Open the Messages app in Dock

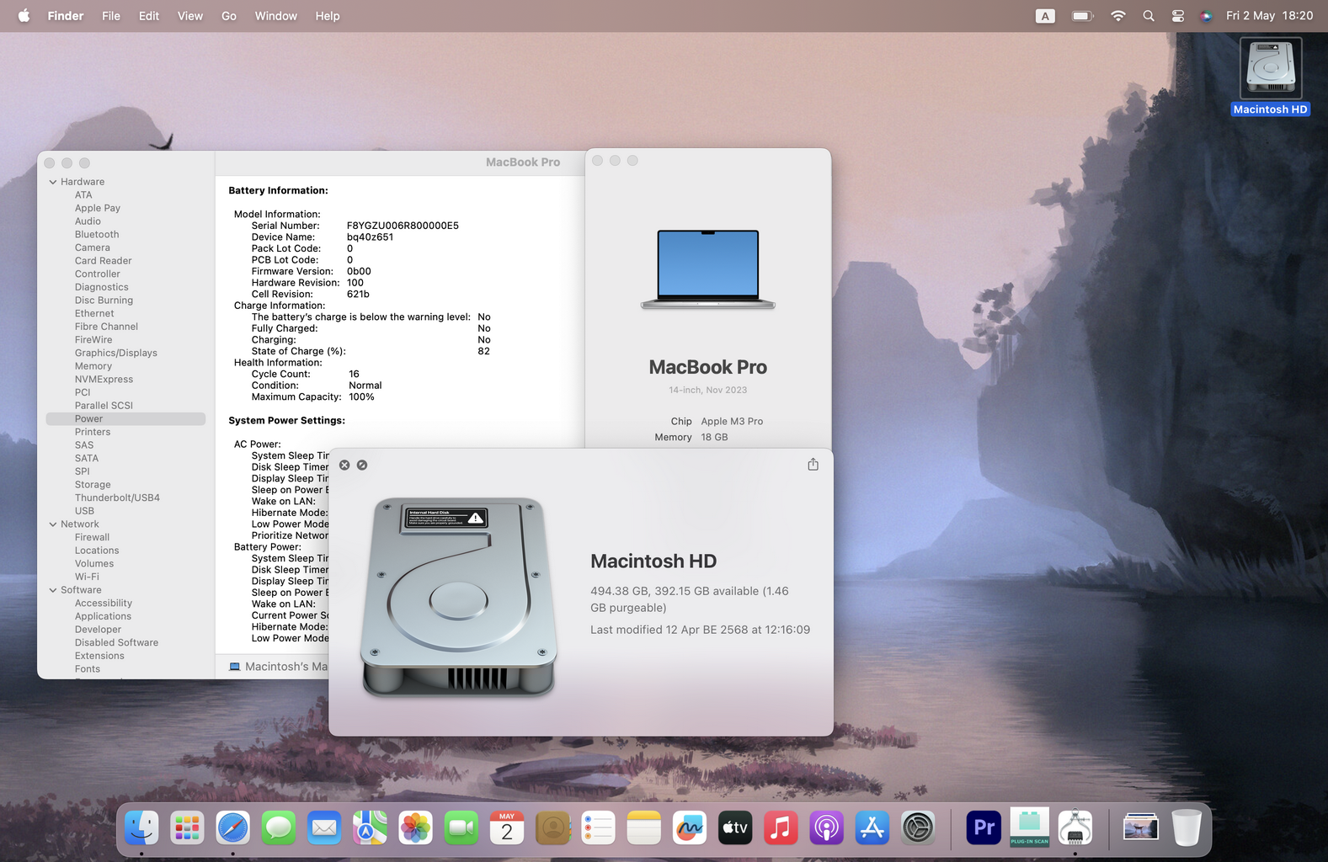pos(279,828)
